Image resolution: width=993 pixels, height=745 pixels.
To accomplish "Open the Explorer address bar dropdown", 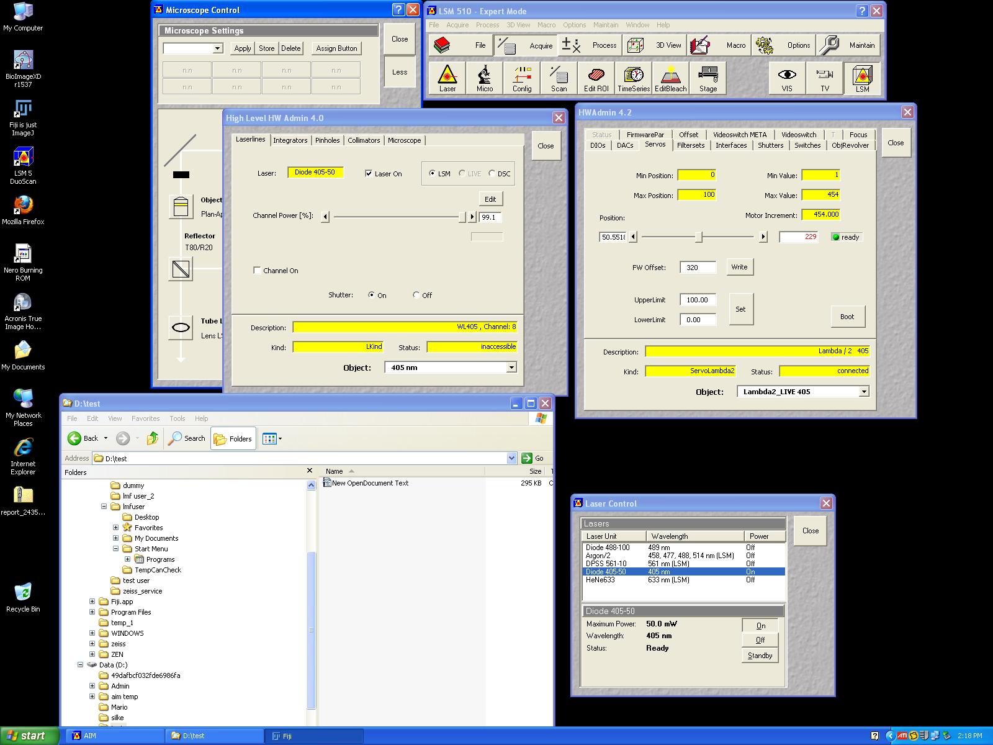I will click(x=511, y=458).
